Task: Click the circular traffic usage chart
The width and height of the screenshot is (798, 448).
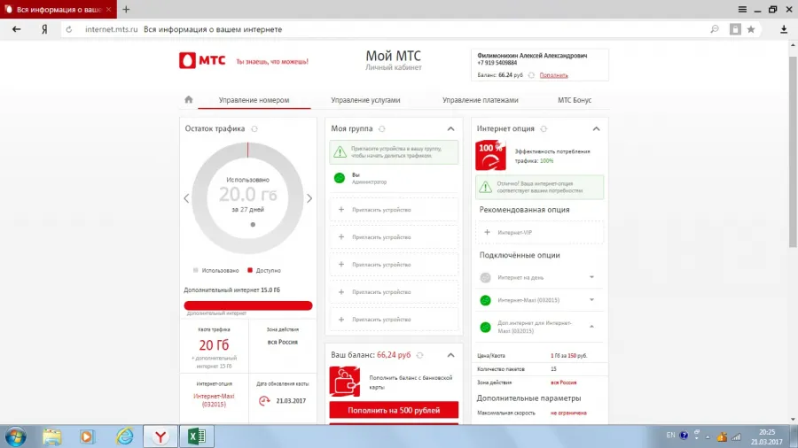Action: [x=248, y=198]
